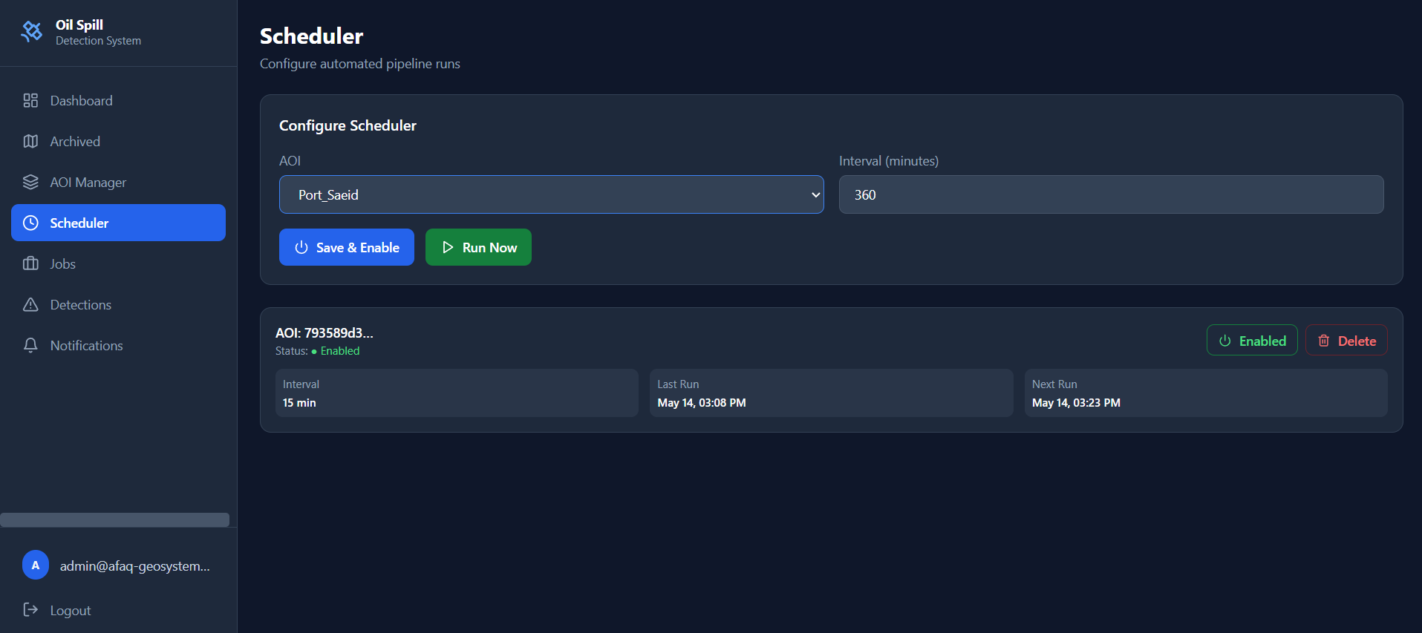Click the Detections warning triangle icon
Viewport: 1422px width, 633px height.
[x=30, y=304]
